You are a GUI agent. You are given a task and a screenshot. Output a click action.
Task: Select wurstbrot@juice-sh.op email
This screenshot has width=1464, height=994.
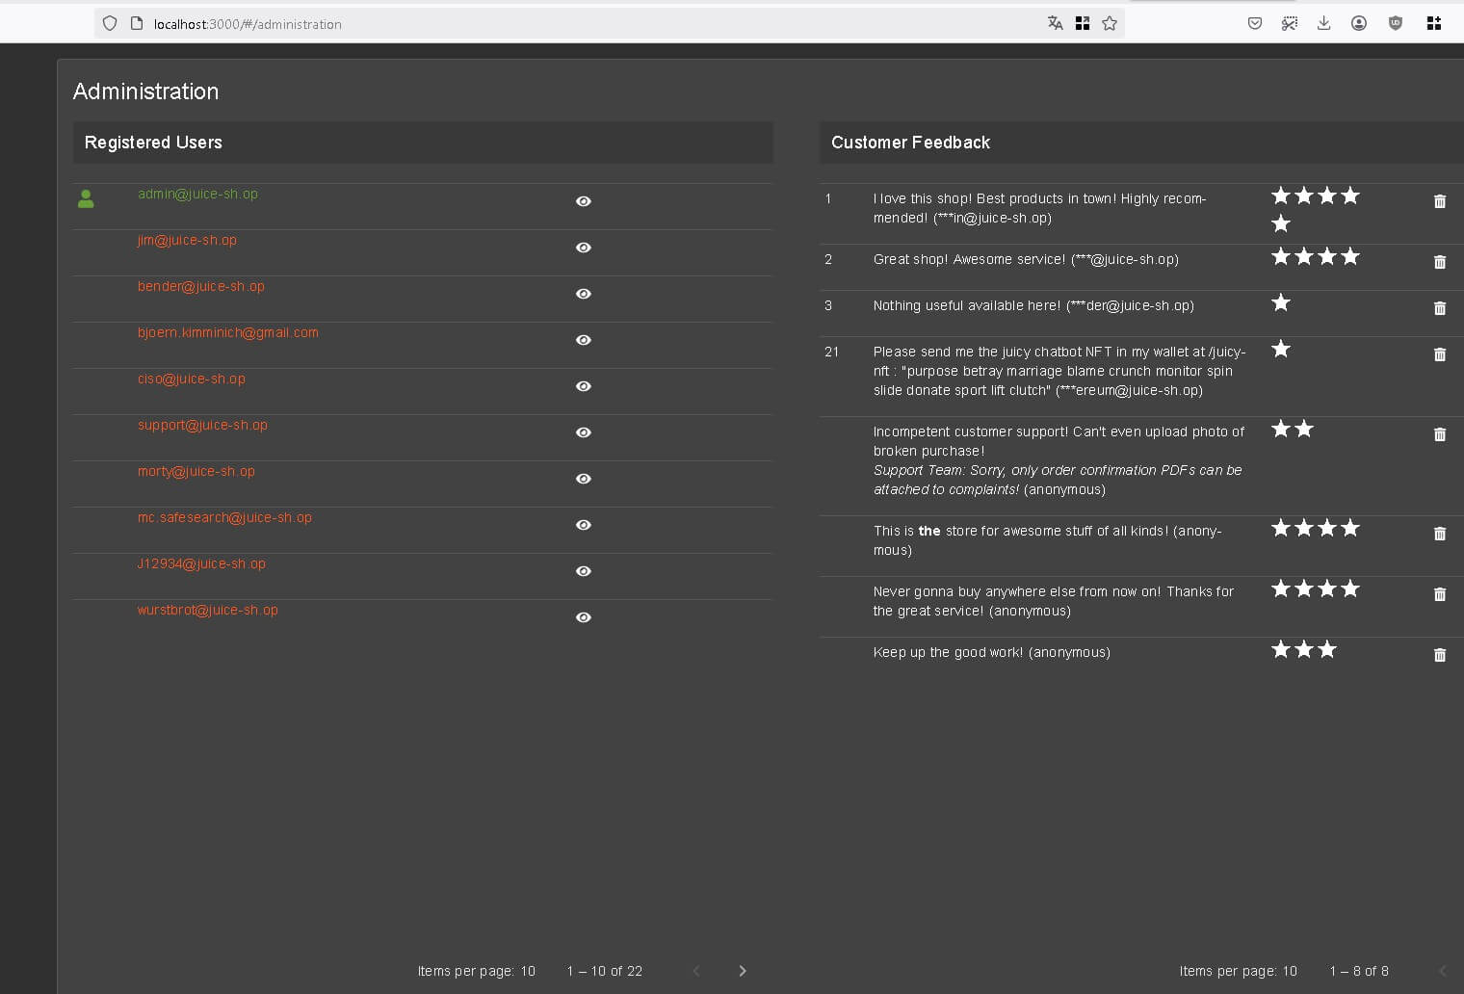pos(207,610)
